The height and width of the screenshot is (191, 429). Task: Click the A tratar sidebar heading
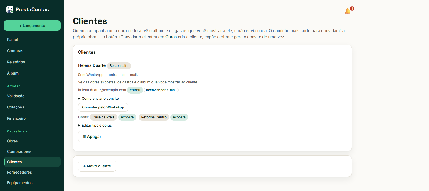13,86
